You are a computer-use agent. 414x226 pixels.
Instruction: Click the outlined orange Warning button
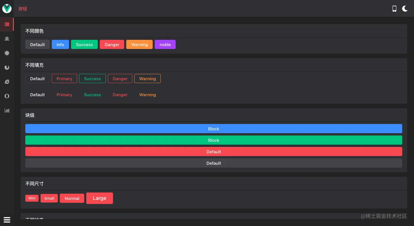(x=147, y=78)
